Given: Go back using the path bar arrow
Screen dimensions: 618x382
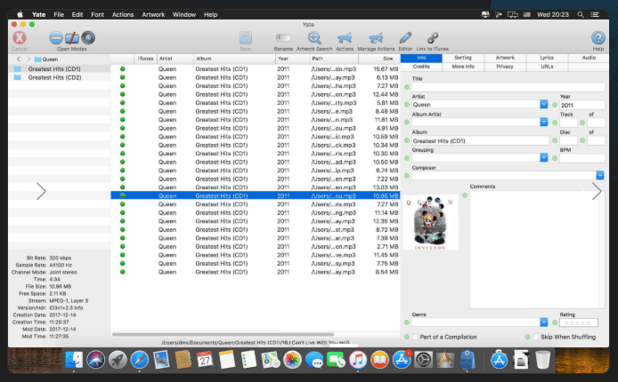Looking at the screenshot, I should [18, 60].
